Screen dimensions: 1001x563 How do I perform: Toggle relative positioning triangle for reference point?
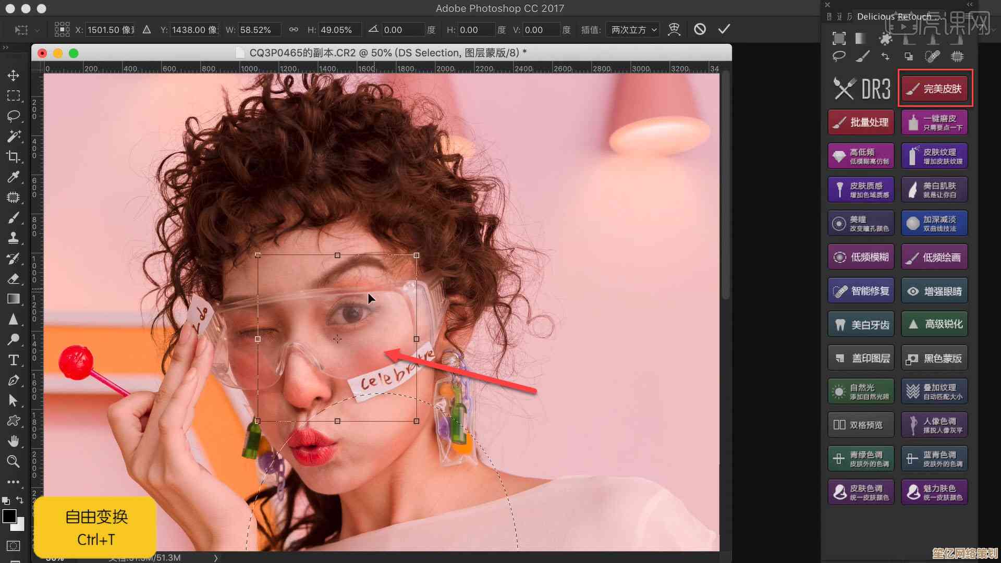pos(147,30)
